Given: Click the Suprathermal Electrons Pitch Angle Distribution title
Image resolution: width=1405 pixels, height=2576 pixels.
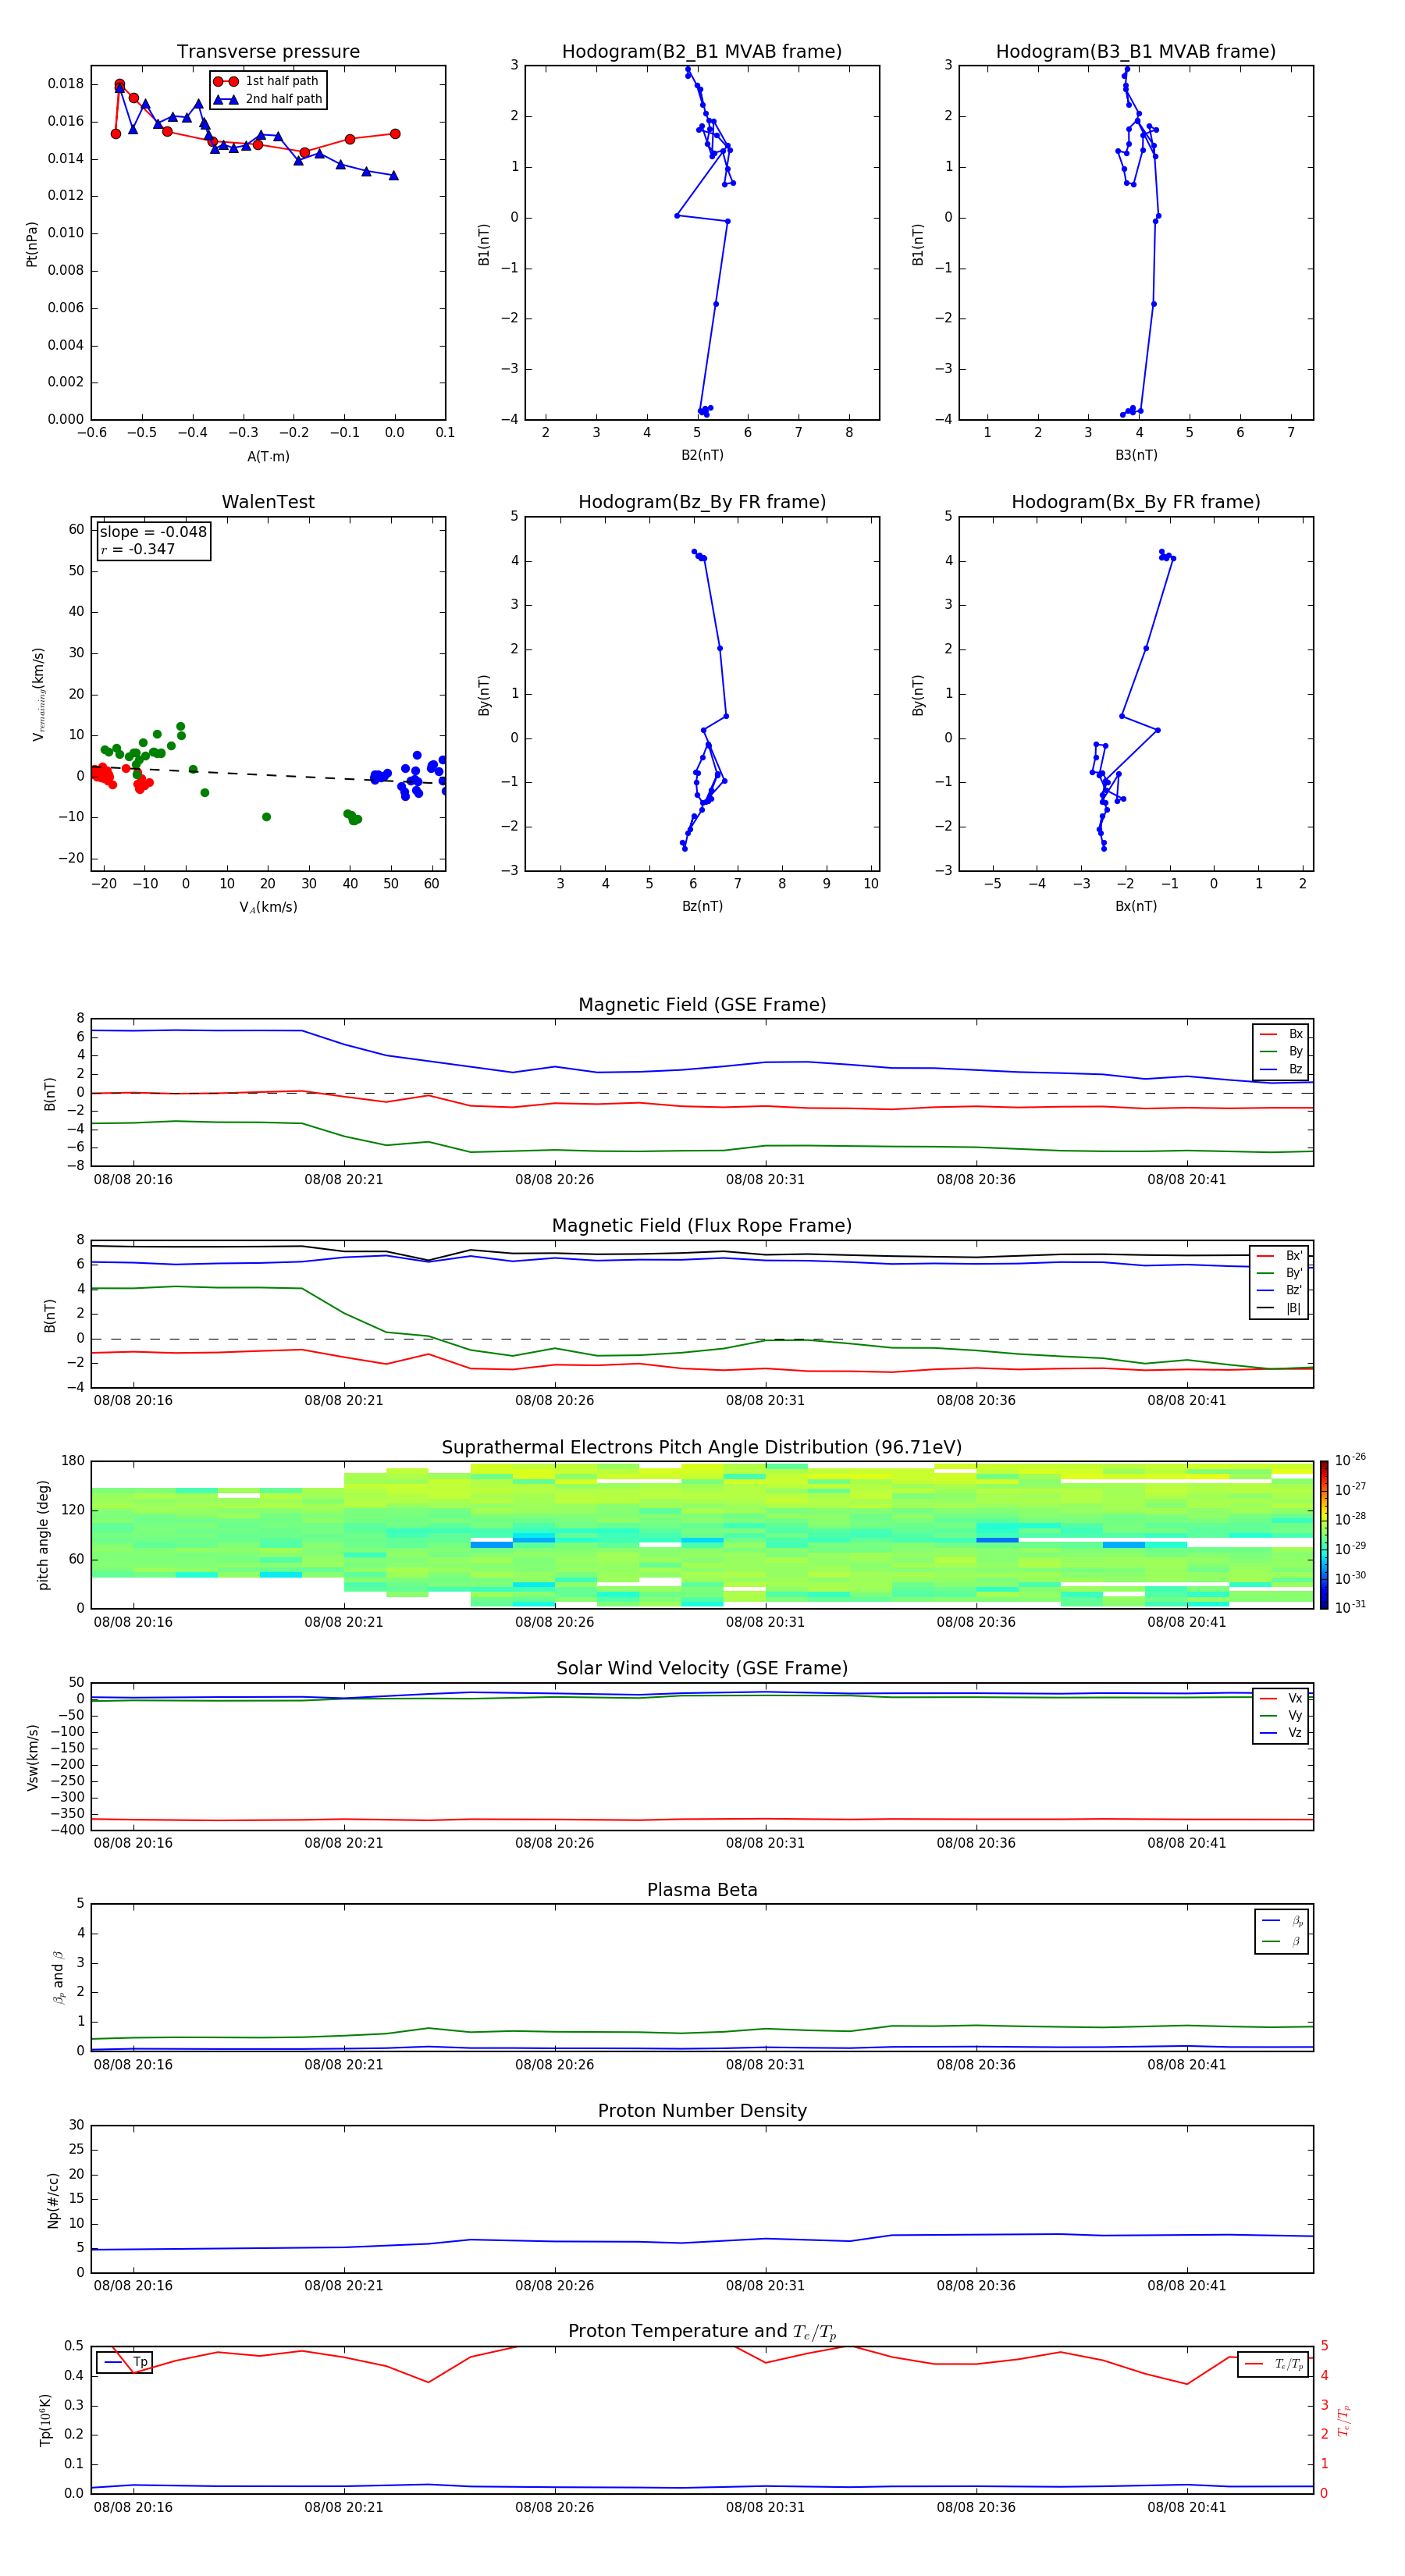Looking at the screenshot, I should click(702, 1448).
